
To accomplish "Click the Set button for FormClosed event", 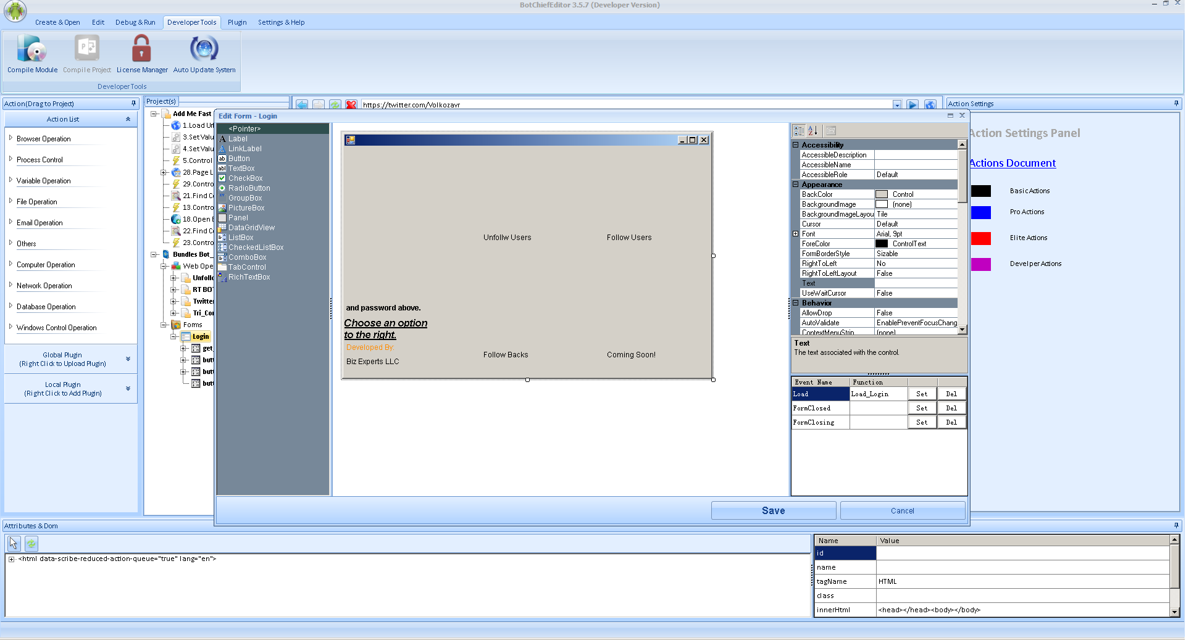I will (x=921, y=408).
